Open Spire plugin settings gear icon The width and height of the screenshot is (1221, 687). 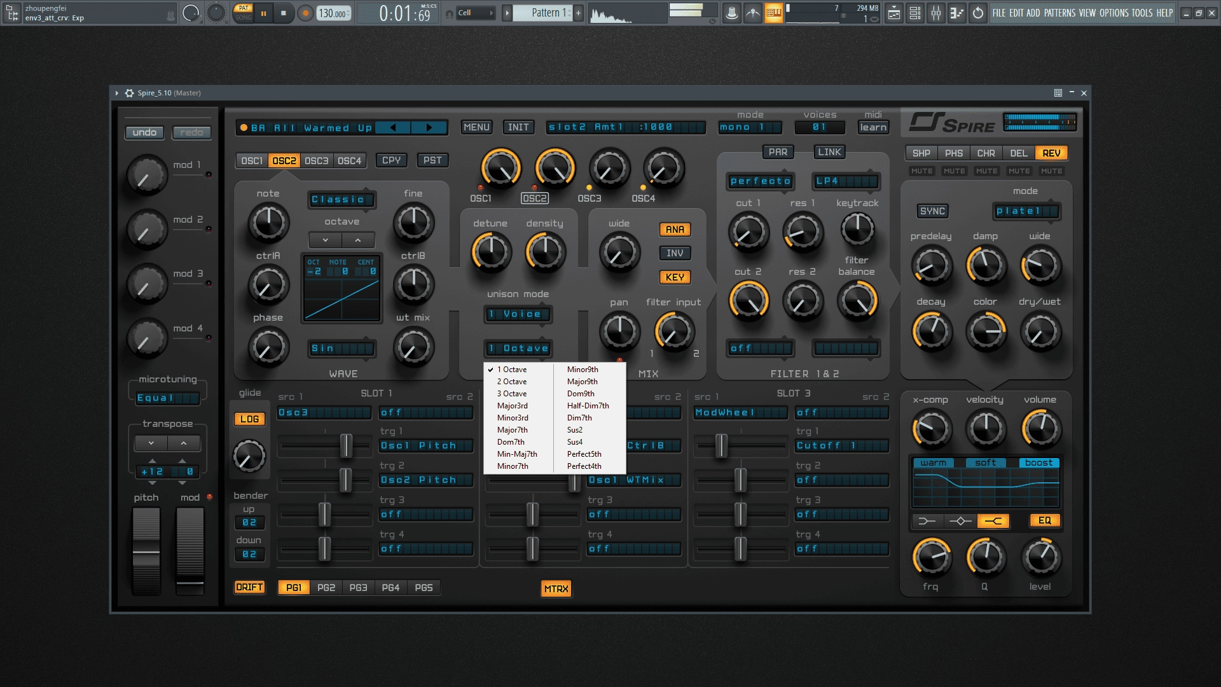point(130,93)
